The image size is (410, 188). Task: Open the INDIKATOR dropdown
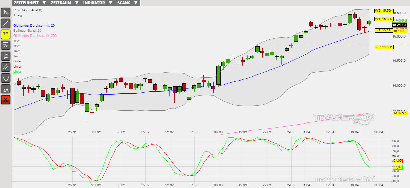point(98,3)
